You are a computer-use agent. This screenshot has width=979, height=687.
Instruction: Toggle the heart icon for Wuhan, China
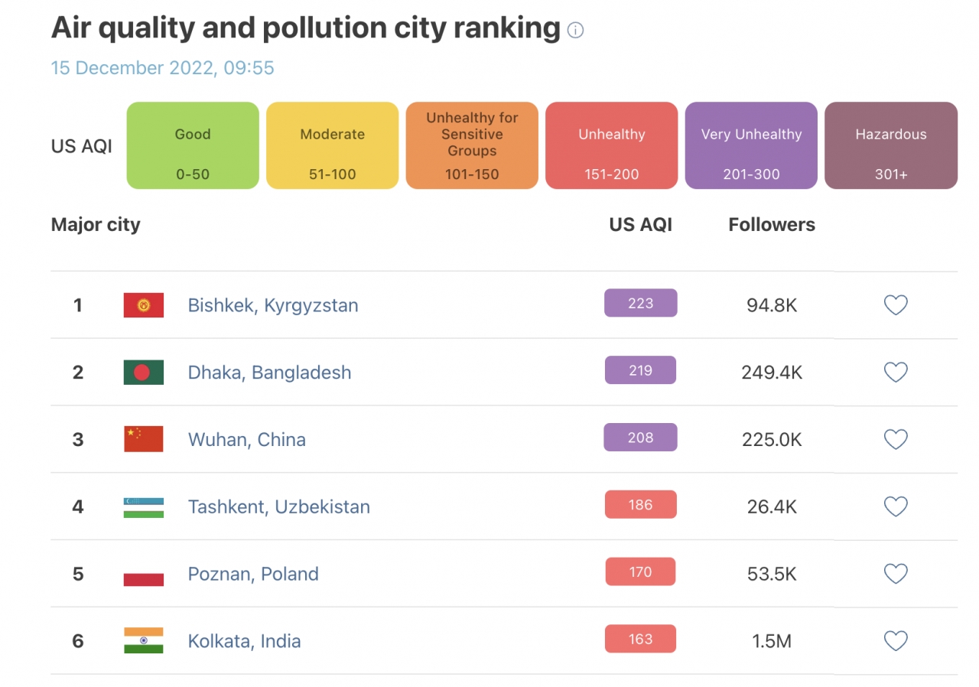[896, 440]
